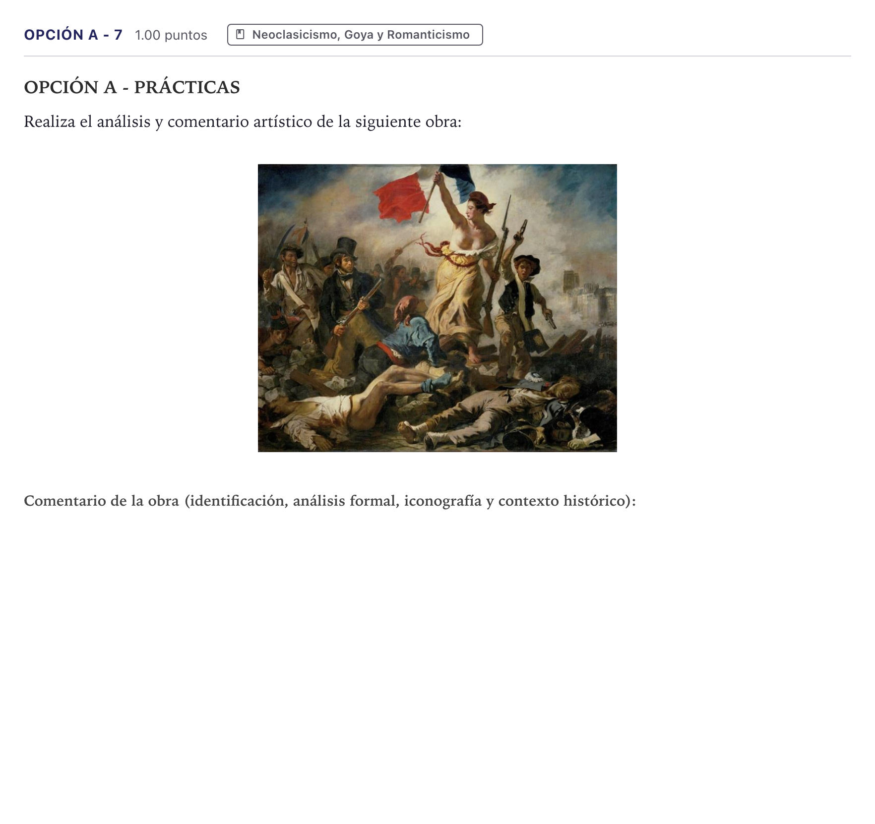Select the 1.00 puntos label
Viewport: 875px width, 824px height.
(171, 35)
